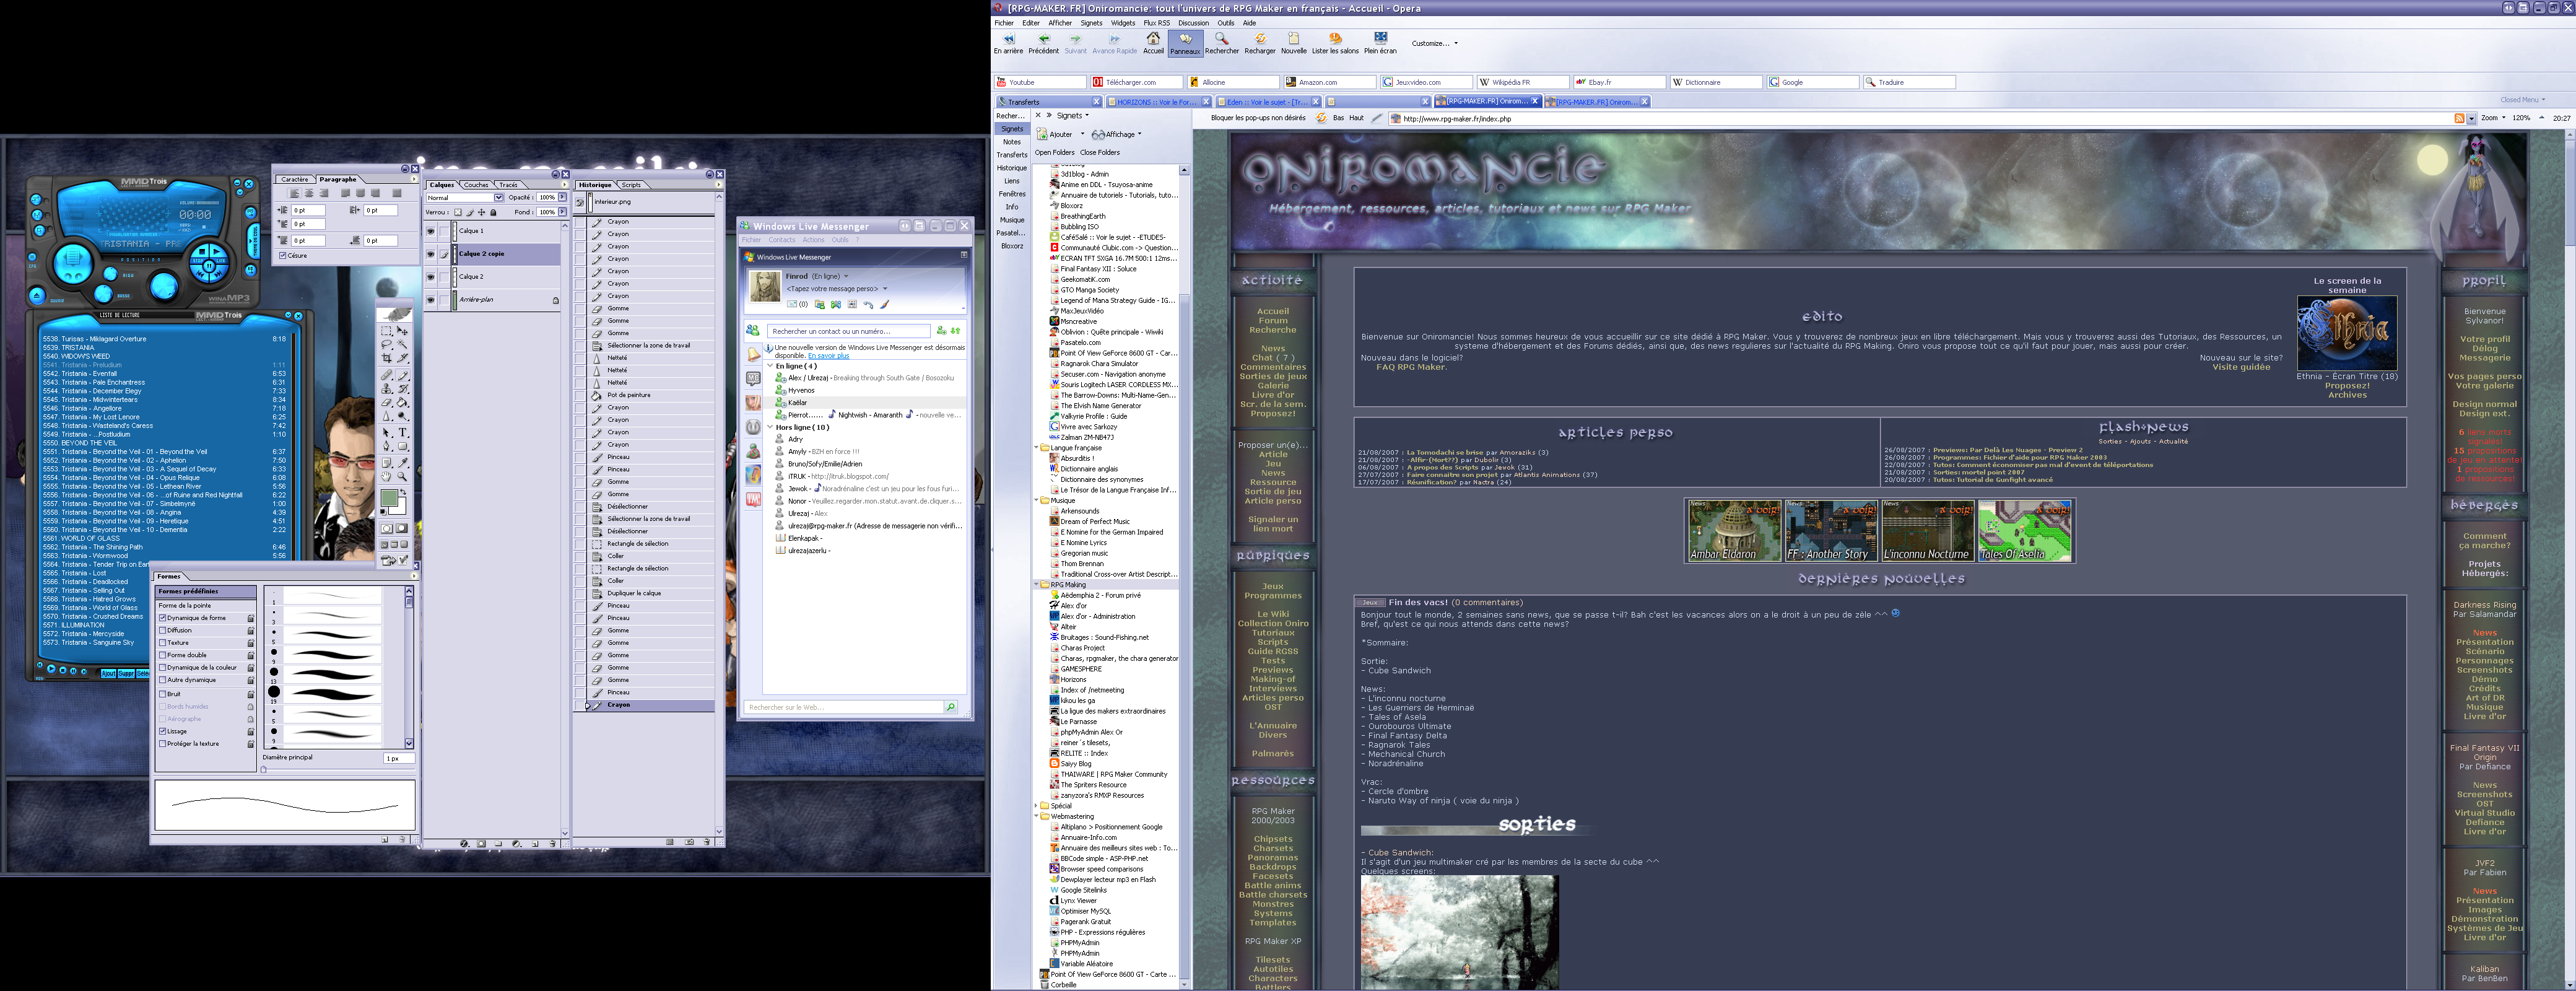
Task: Select the Lasso tool in Photoshop toolbox
Action: click(386, 344)
